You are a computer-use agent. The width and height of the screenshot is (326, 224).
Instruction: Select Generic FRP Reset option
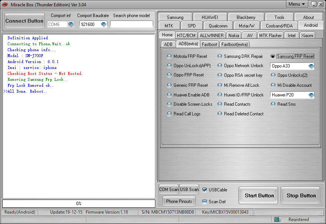coord(169,85)
